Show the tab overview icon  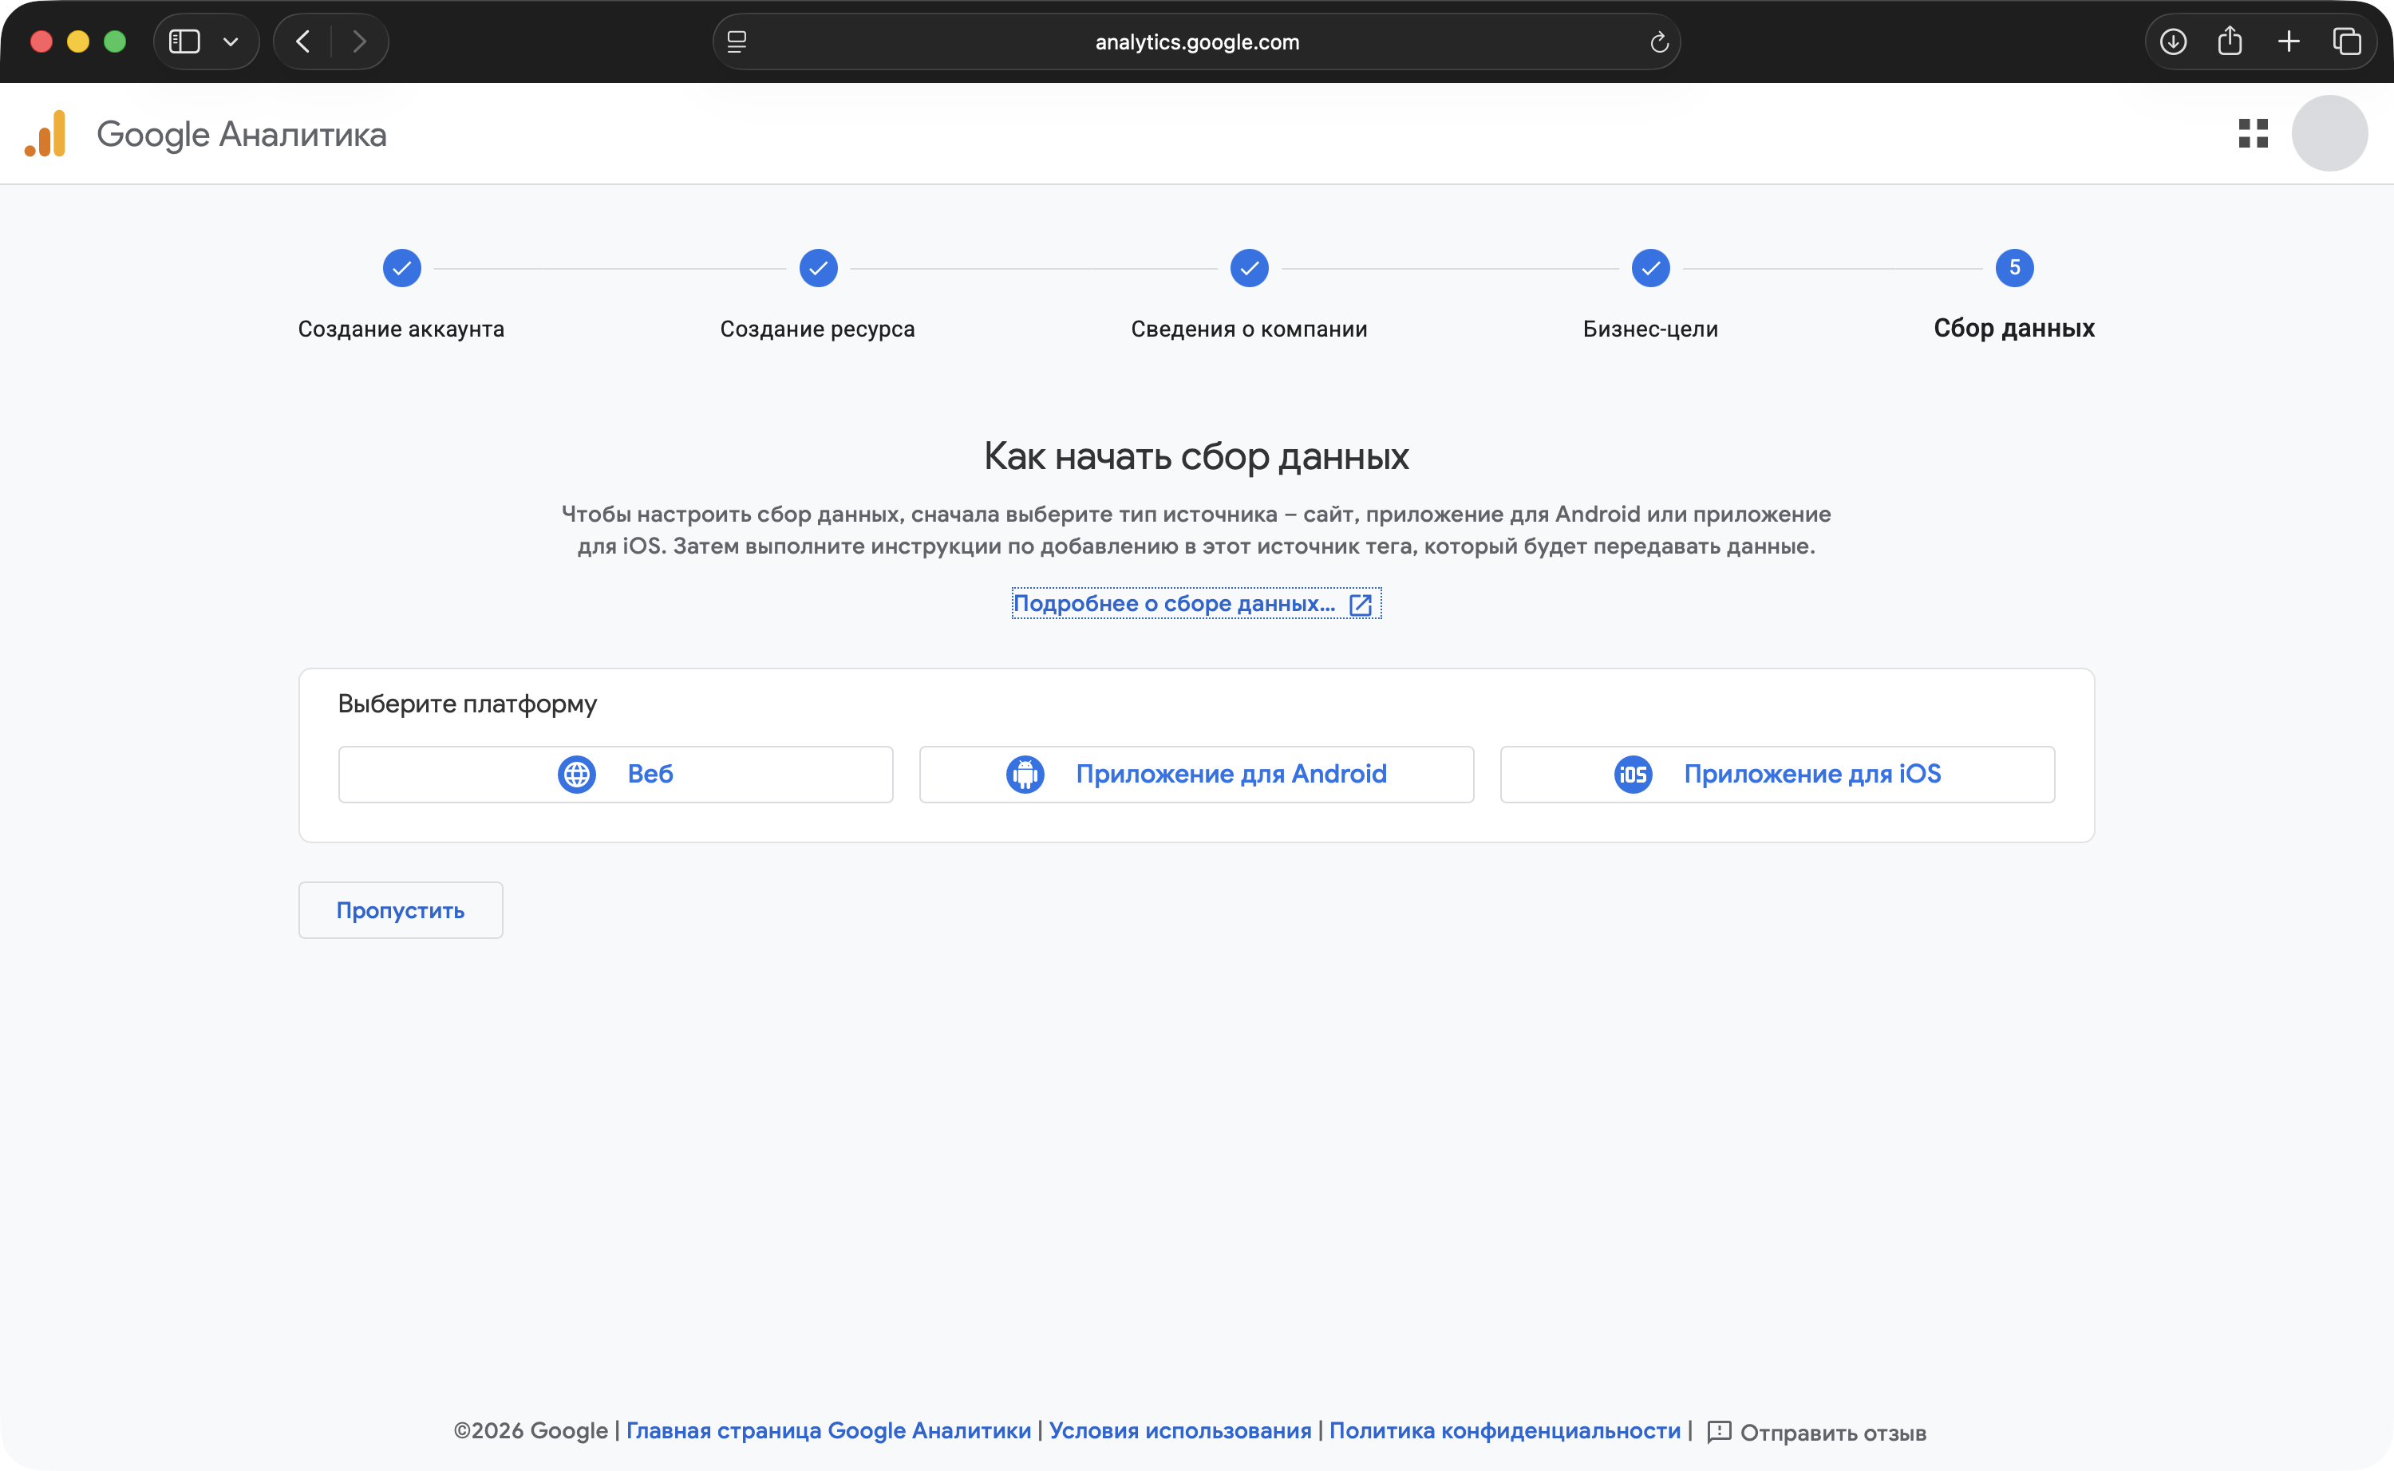(x=2347, y=41)
